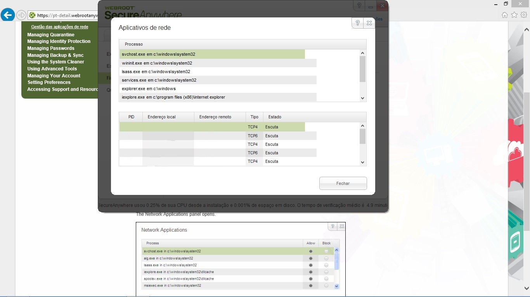Click the Estado column header
This screenshot has width=530, height=297.
315,117
